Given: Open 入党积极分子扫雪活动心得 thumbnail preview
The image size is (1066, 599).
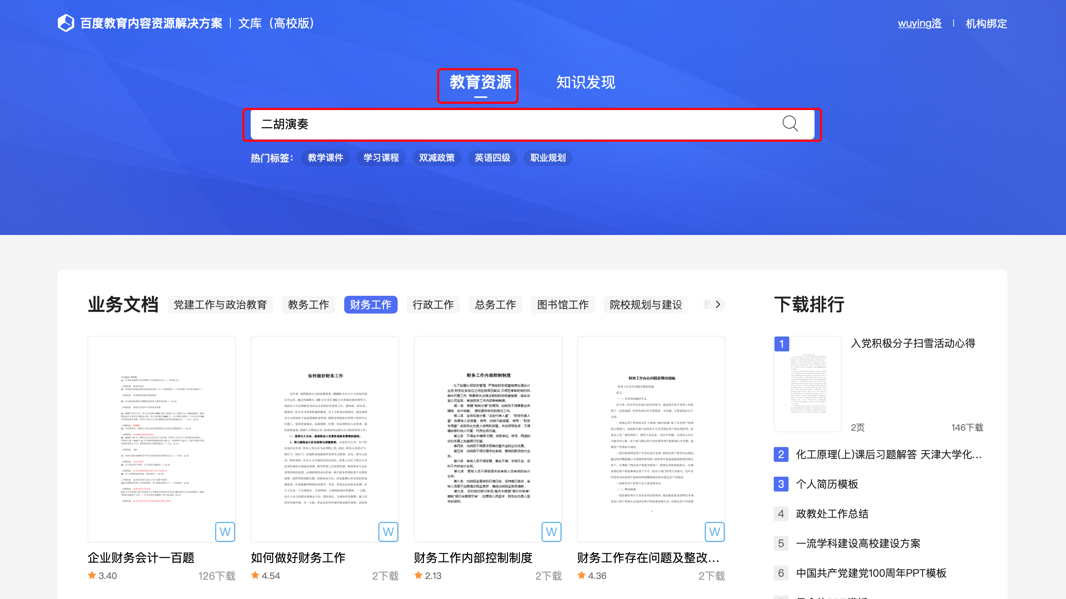Looking at the screenshot, I should (x=808, y=385).
